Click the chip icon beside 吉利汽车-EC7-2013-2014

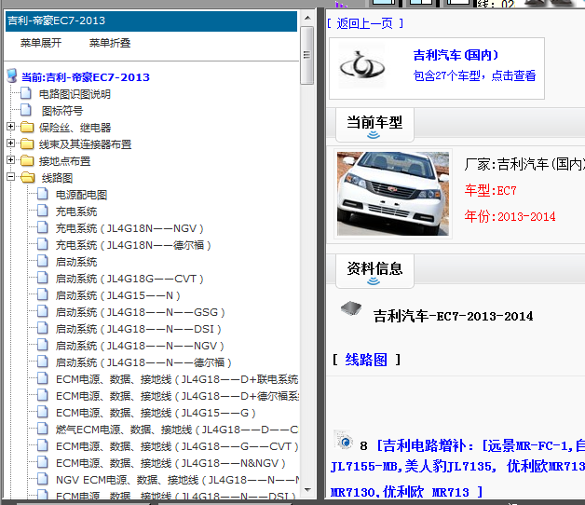coord(350,308)
